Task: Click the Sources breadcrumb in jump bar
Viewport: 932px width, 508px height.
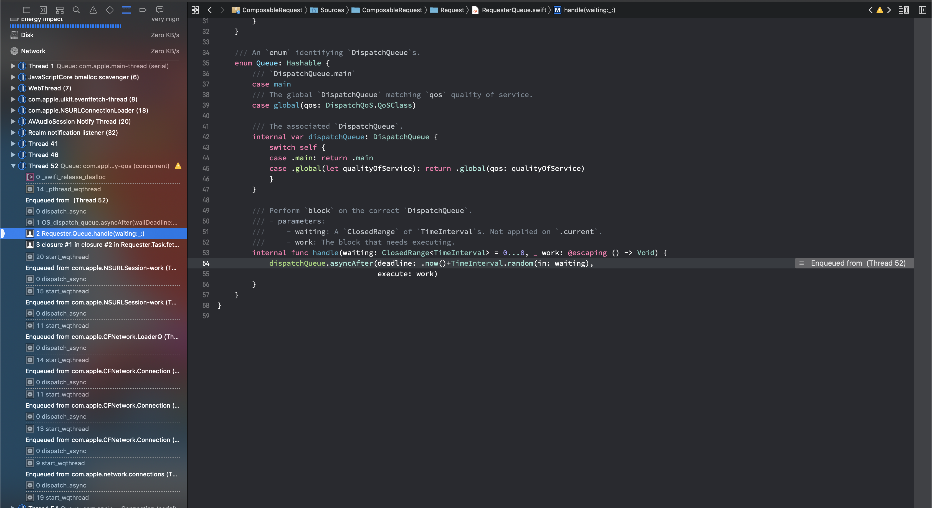Action: [x=332, y=10]
